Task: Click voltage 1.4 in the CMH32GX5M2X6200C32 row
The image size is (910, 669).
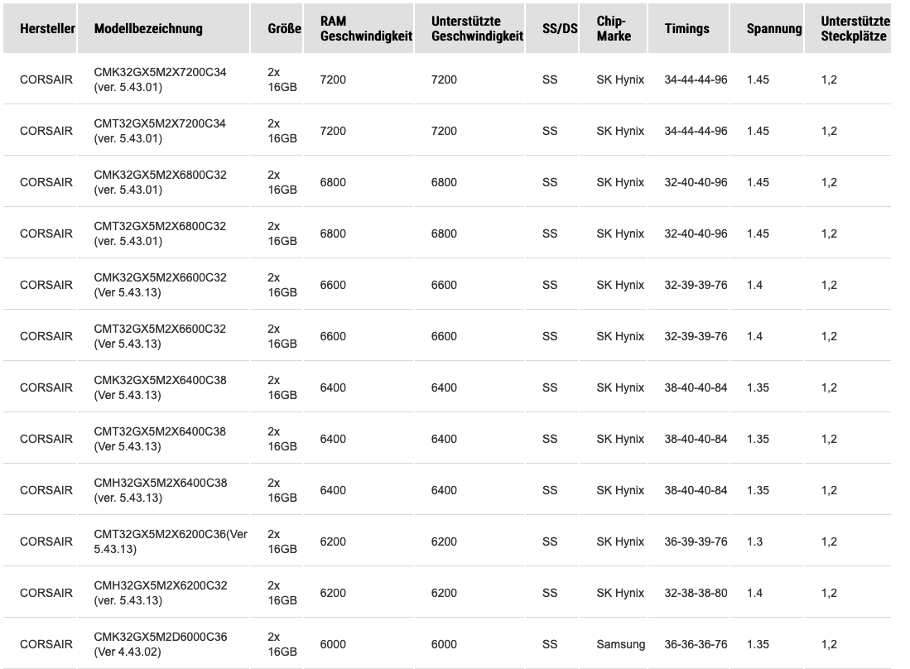Action: point(754,593)
